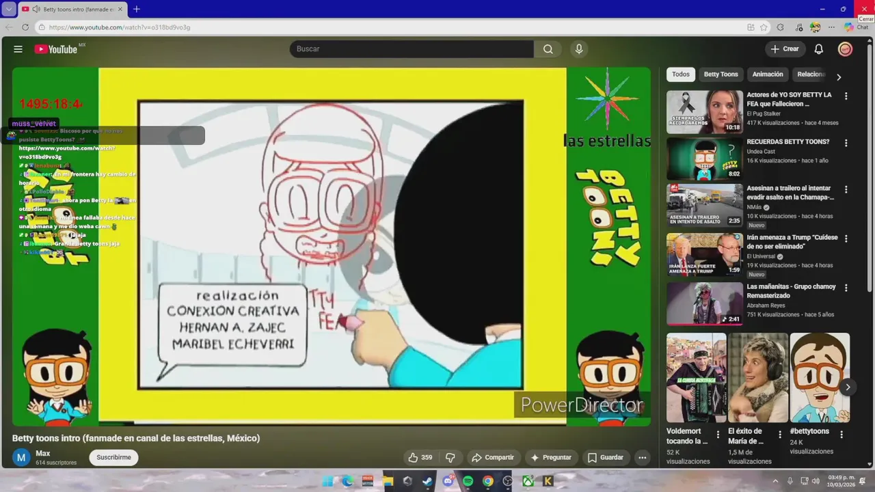
Task: Open options for Asesinan a trailero video
Action: click(x=846, y=189)
